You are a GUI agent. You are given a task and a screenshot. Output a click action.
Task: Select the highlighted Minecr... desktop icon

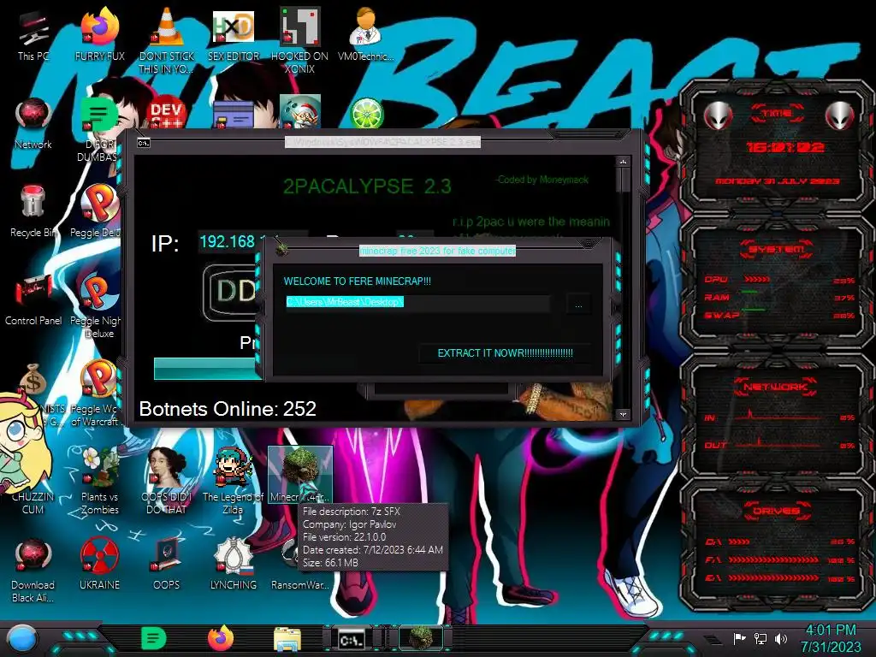(x=300, y=475)
